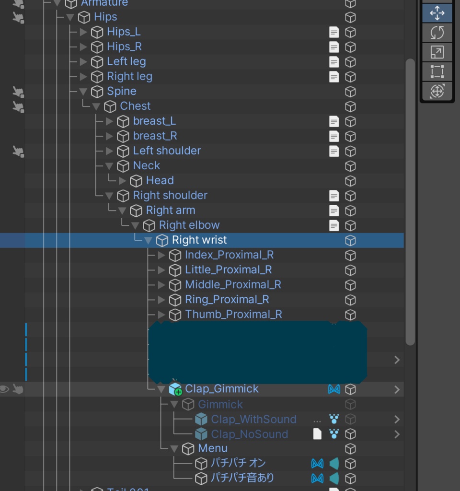Screen dimensions: 460x491
Task: Toggle active cube on Clap_WithSound row
Action: click(350, 419)
